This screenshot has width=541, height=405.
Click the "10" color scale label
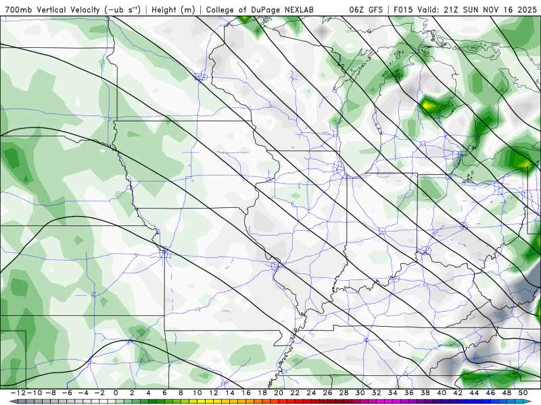point(197,393)
